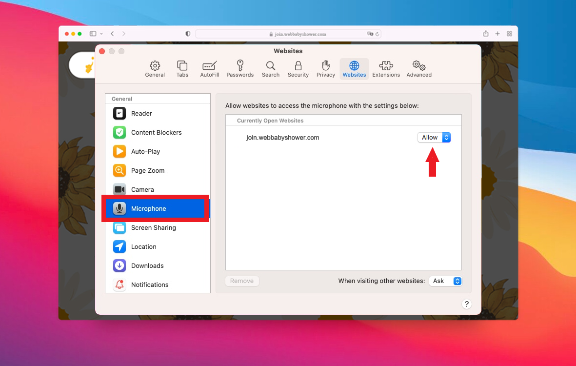576x366 pixels.
Task: Open the Safari Share button
Action: pyautogui.click(x=486, y=34)
